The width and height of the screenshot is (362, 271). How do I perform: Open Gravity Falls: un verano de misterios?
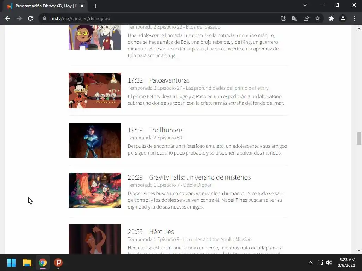click(200, 177)
